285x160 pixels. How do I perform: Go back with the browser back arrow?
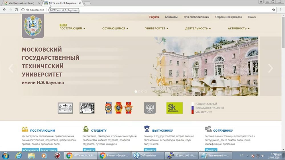point(5,10)
